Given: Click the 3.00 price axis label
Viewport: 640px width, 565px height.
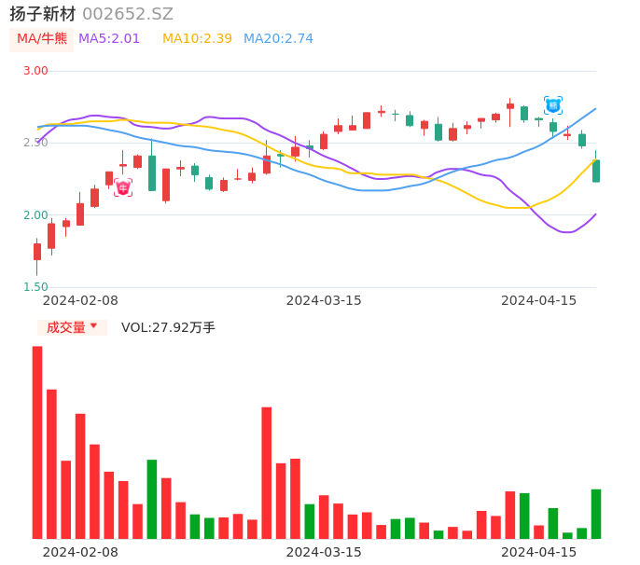Looking at the screenshot, I should tap(35, 71).
